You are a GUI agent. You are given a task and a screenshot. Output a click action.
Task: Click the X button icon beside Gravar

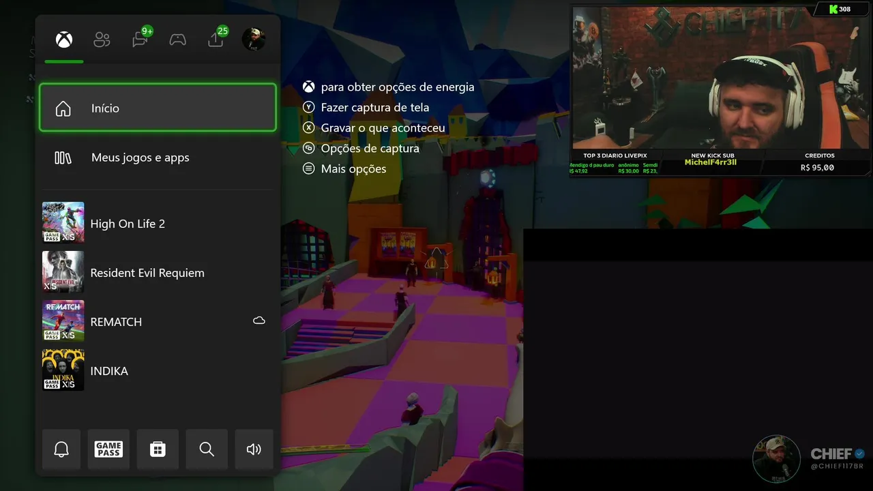tap(309, 128)
